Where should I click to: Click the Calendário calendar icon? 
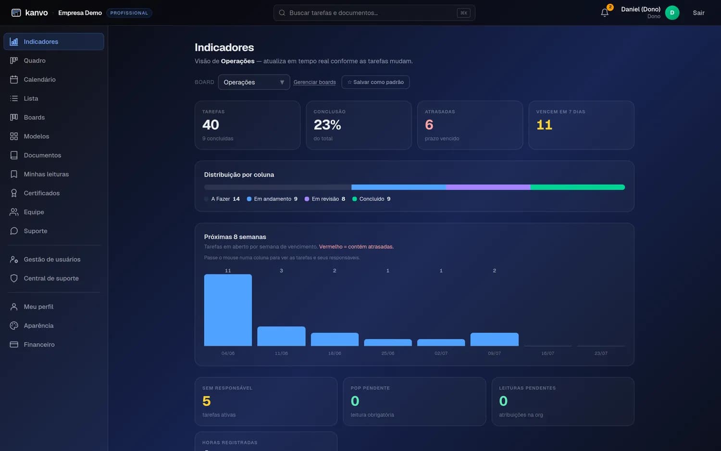[x=14, y=79]
